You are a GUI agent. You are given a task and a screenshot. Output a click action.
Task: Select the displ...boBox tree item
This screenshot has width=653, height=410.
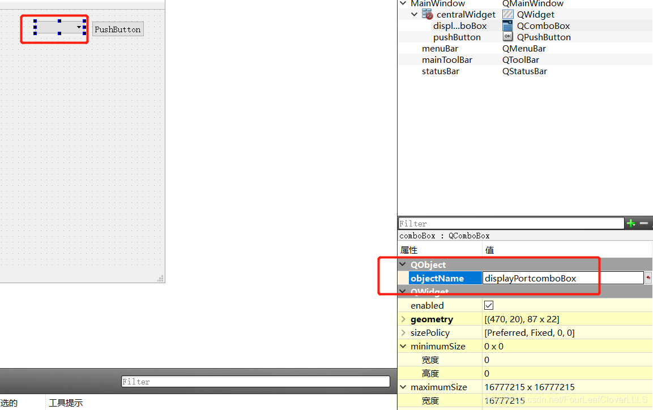pyautogui.click(x=460, y=26)
